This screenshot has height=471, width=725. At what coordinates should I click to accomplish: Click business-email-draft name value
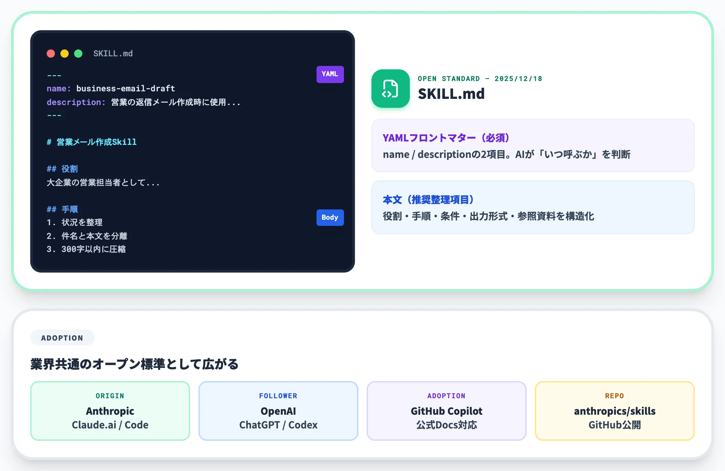(x=126, y=89)
